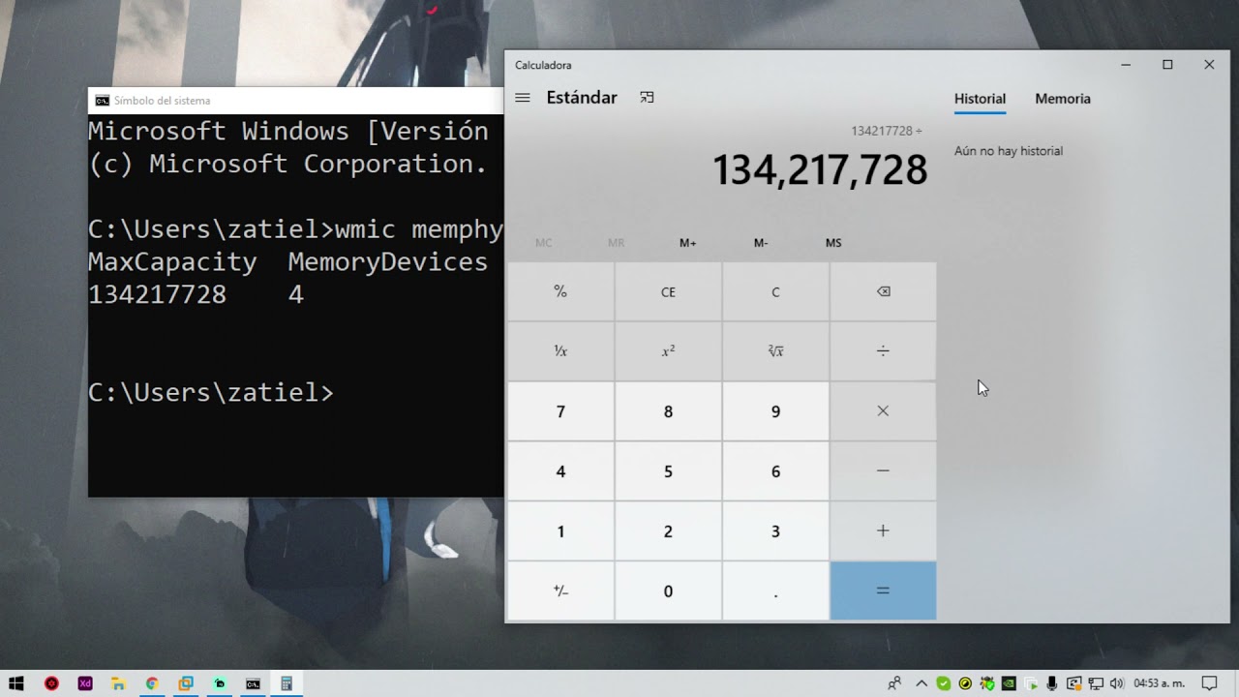Image resolution: width=1239 pixels, height=697 pixels.
Task: Click digit 2 on the keypad
Action: click(668, 531)
